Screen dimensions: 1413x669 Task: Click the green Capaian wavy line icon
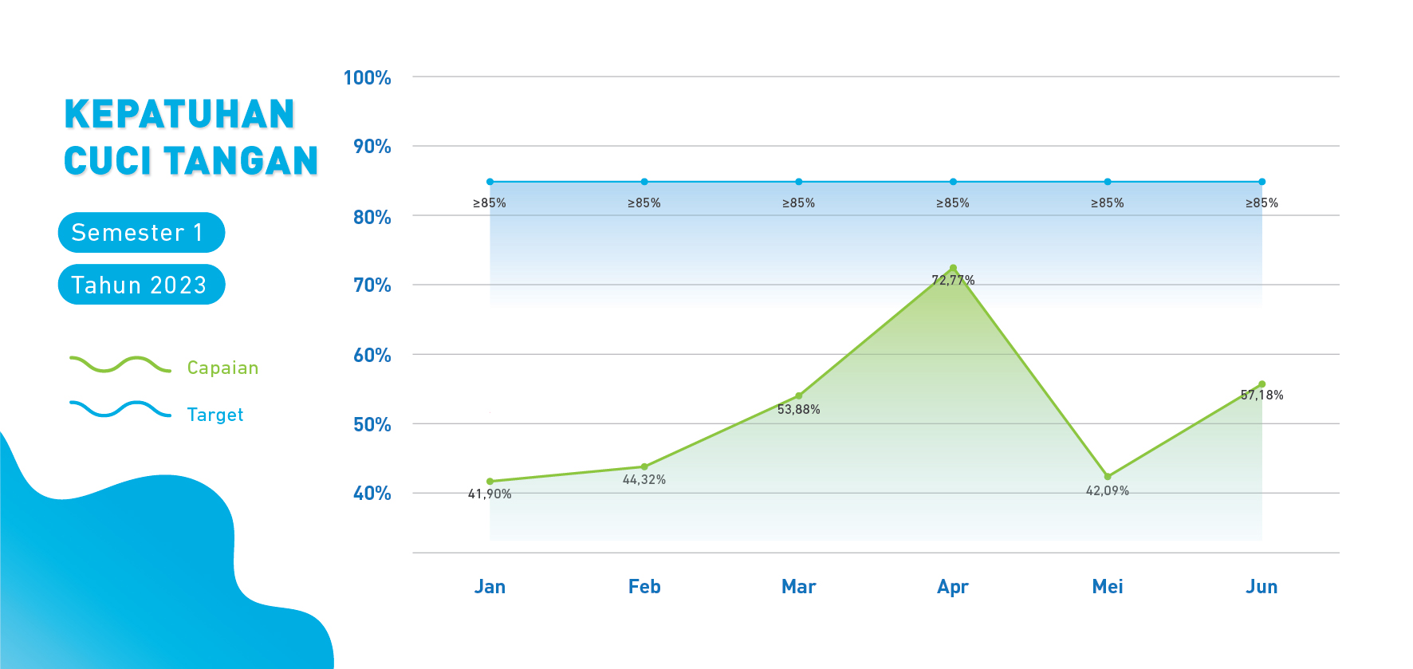pos(120,365)
